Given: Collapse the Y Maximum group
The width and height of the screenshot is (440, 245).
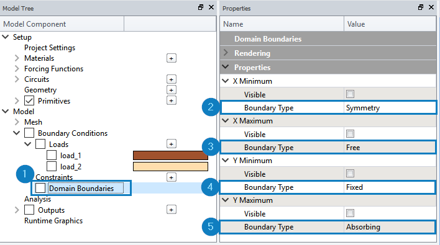Looking at the screenshot, I should click(x=226, y=200).
